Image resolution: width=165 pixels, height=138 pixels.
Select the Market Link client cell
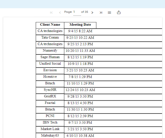50,130
